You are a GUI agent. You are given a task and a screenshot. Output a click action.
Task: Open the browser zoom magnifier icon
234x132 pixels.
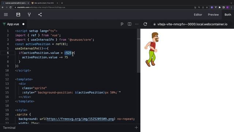(199, 7)
